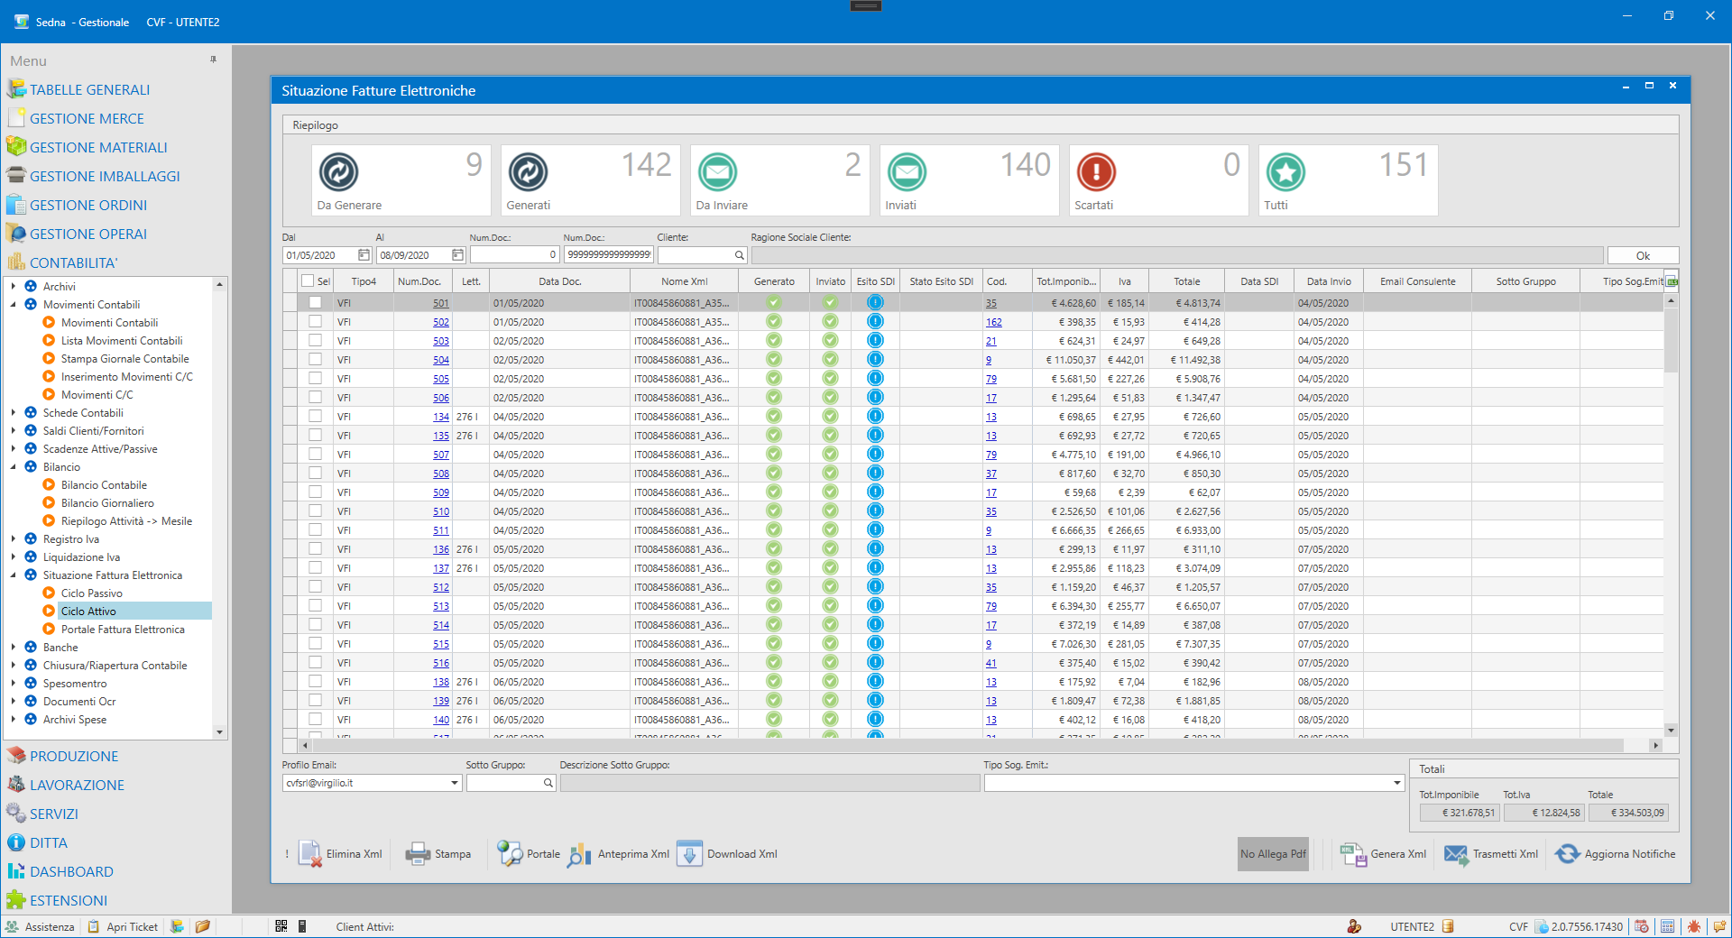Check the row checkbox for document 502
1732x938 pixels.
tap(315, 321)
